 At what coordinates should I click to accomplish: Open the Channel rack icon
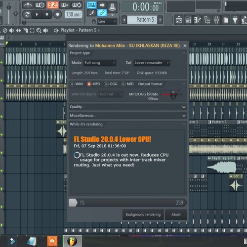pyautogui.click(x=188, y=20)
